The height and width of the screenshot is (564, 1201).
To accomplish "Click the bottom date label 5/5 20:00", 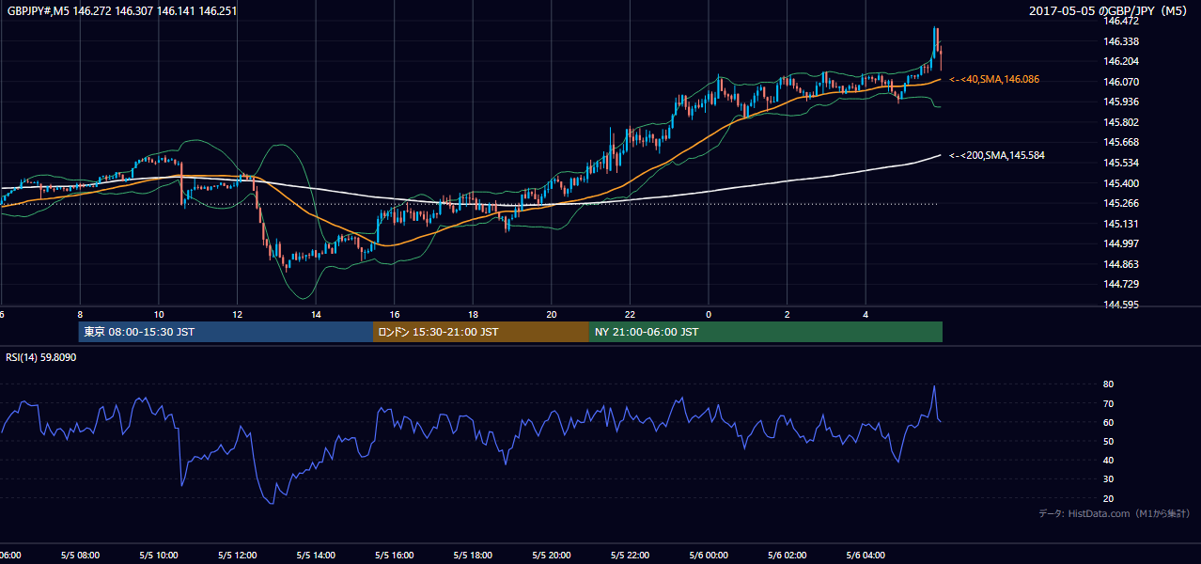I will (x=552, y=556).
